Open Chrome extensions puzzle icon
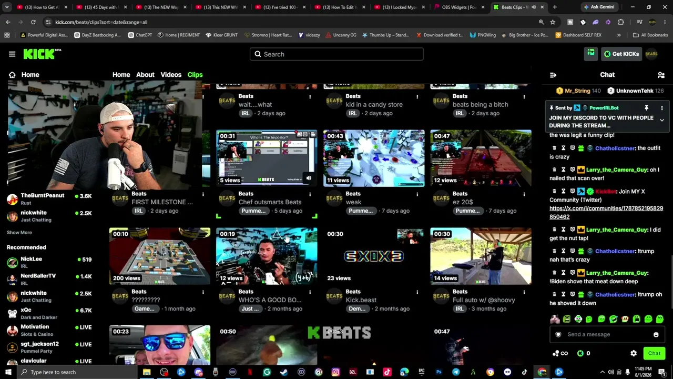Viewport: 673px width, 379px height. (x=621, y=22)
